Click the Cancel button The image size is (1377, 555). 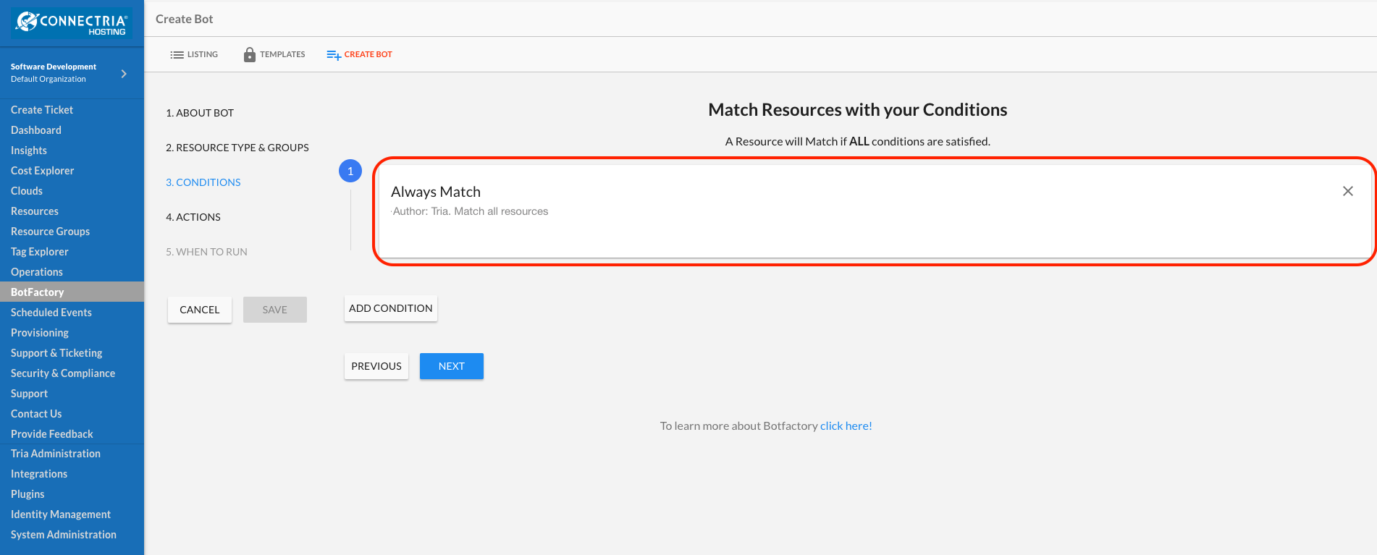[x=200, y=310]
